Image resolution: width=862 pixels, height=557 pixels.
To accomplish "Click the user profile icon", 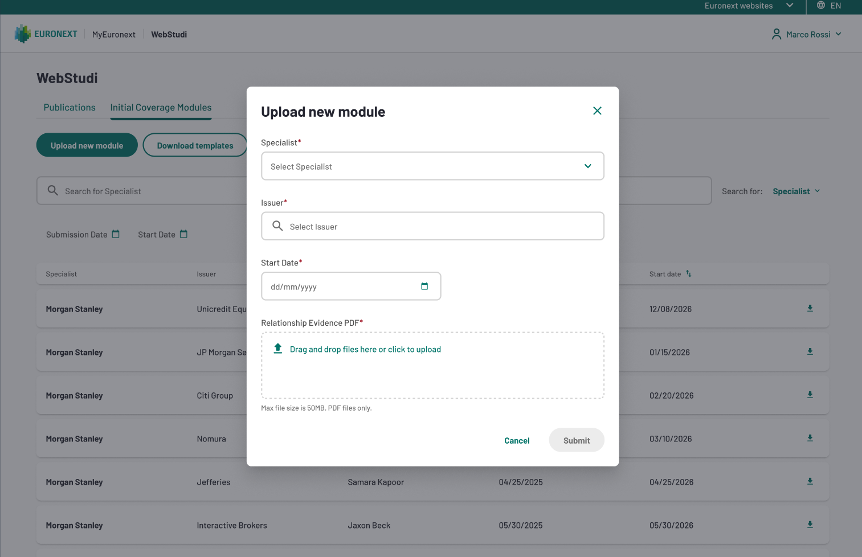I will tap(777, 34).
